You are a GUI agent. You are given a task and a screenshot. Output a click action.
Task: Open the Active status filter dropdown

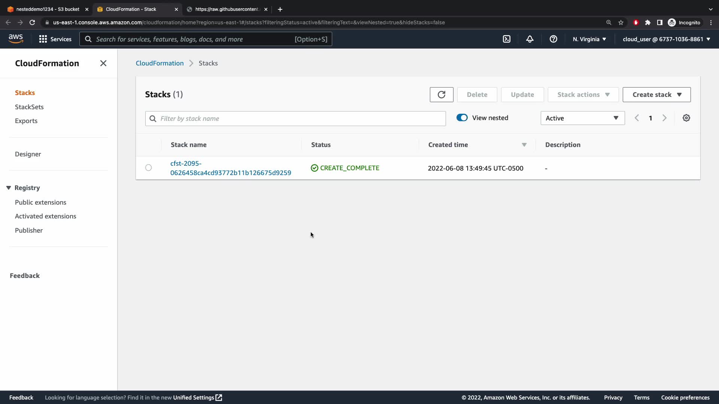pyautogui.click(x=582, y=118)
